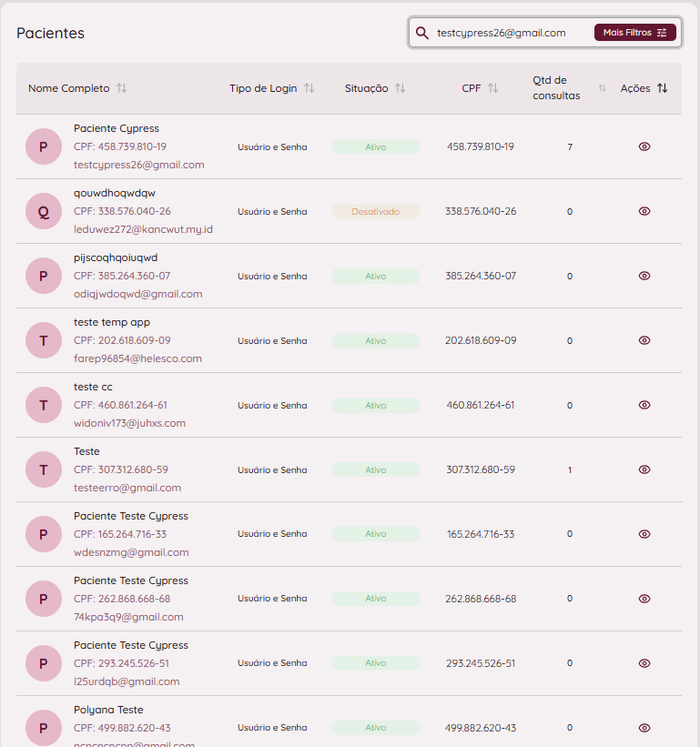Sort by Situação column arrows
The width and height of the screenshot is (700, 747).
click(x=400, y=88)
